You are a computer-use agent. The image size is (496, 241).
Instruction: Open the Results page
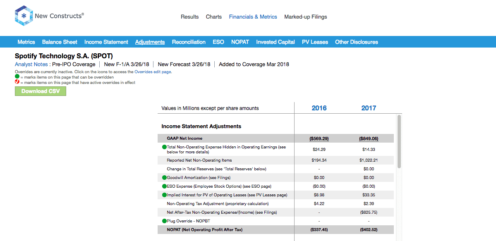point(190,17)
